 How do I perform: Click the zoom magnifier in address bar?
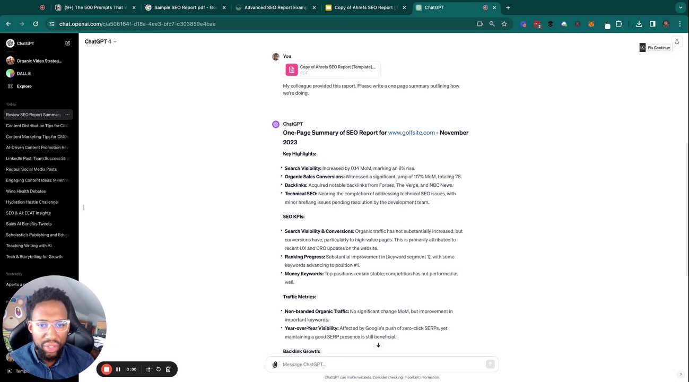(492, 24)
